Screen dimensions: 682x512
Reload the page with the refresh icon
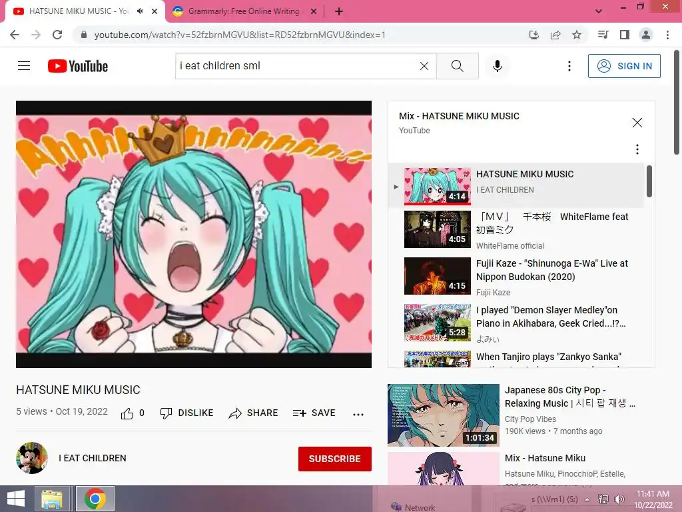(57, 35)
